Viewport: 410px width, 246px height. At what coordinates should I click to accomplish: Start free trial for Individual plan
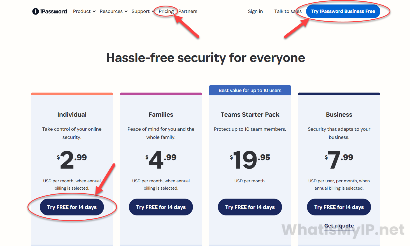tap(72, 207)
